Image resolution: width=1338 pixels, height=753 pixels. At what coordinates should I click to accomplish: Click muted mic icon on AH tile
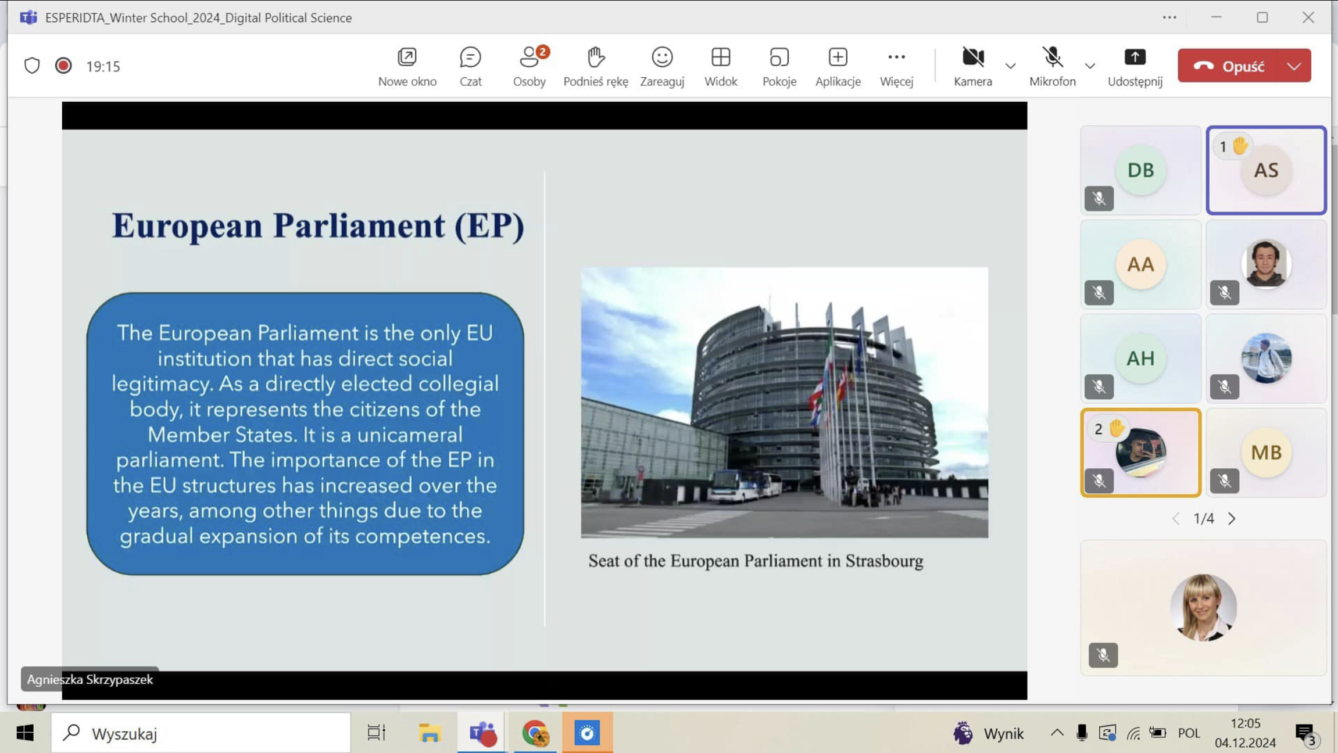click(x=1099, y=387)
